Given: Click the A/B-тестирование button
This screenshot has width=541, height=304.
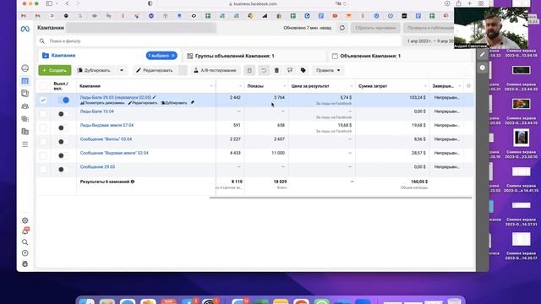Looking at the screenshot, I should tap(216, 70).
